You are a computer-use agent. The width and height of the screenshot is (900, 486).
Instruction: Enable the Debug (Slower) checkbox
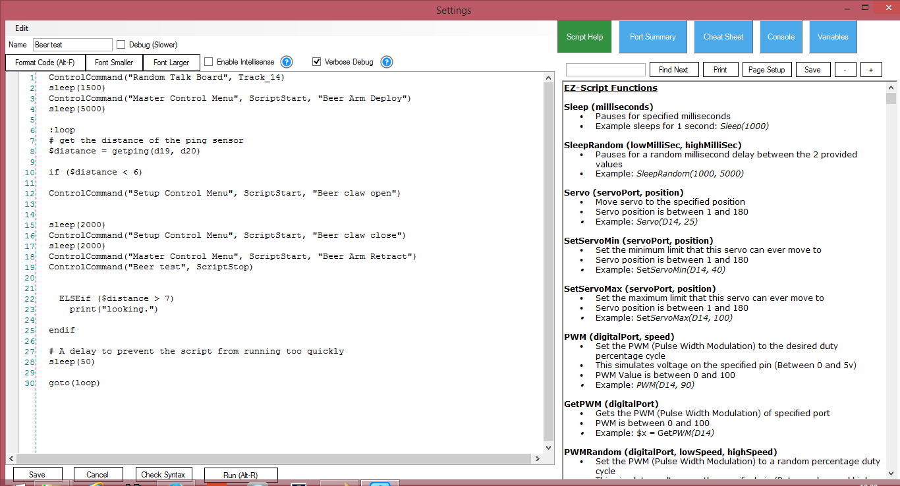point(121,44)
